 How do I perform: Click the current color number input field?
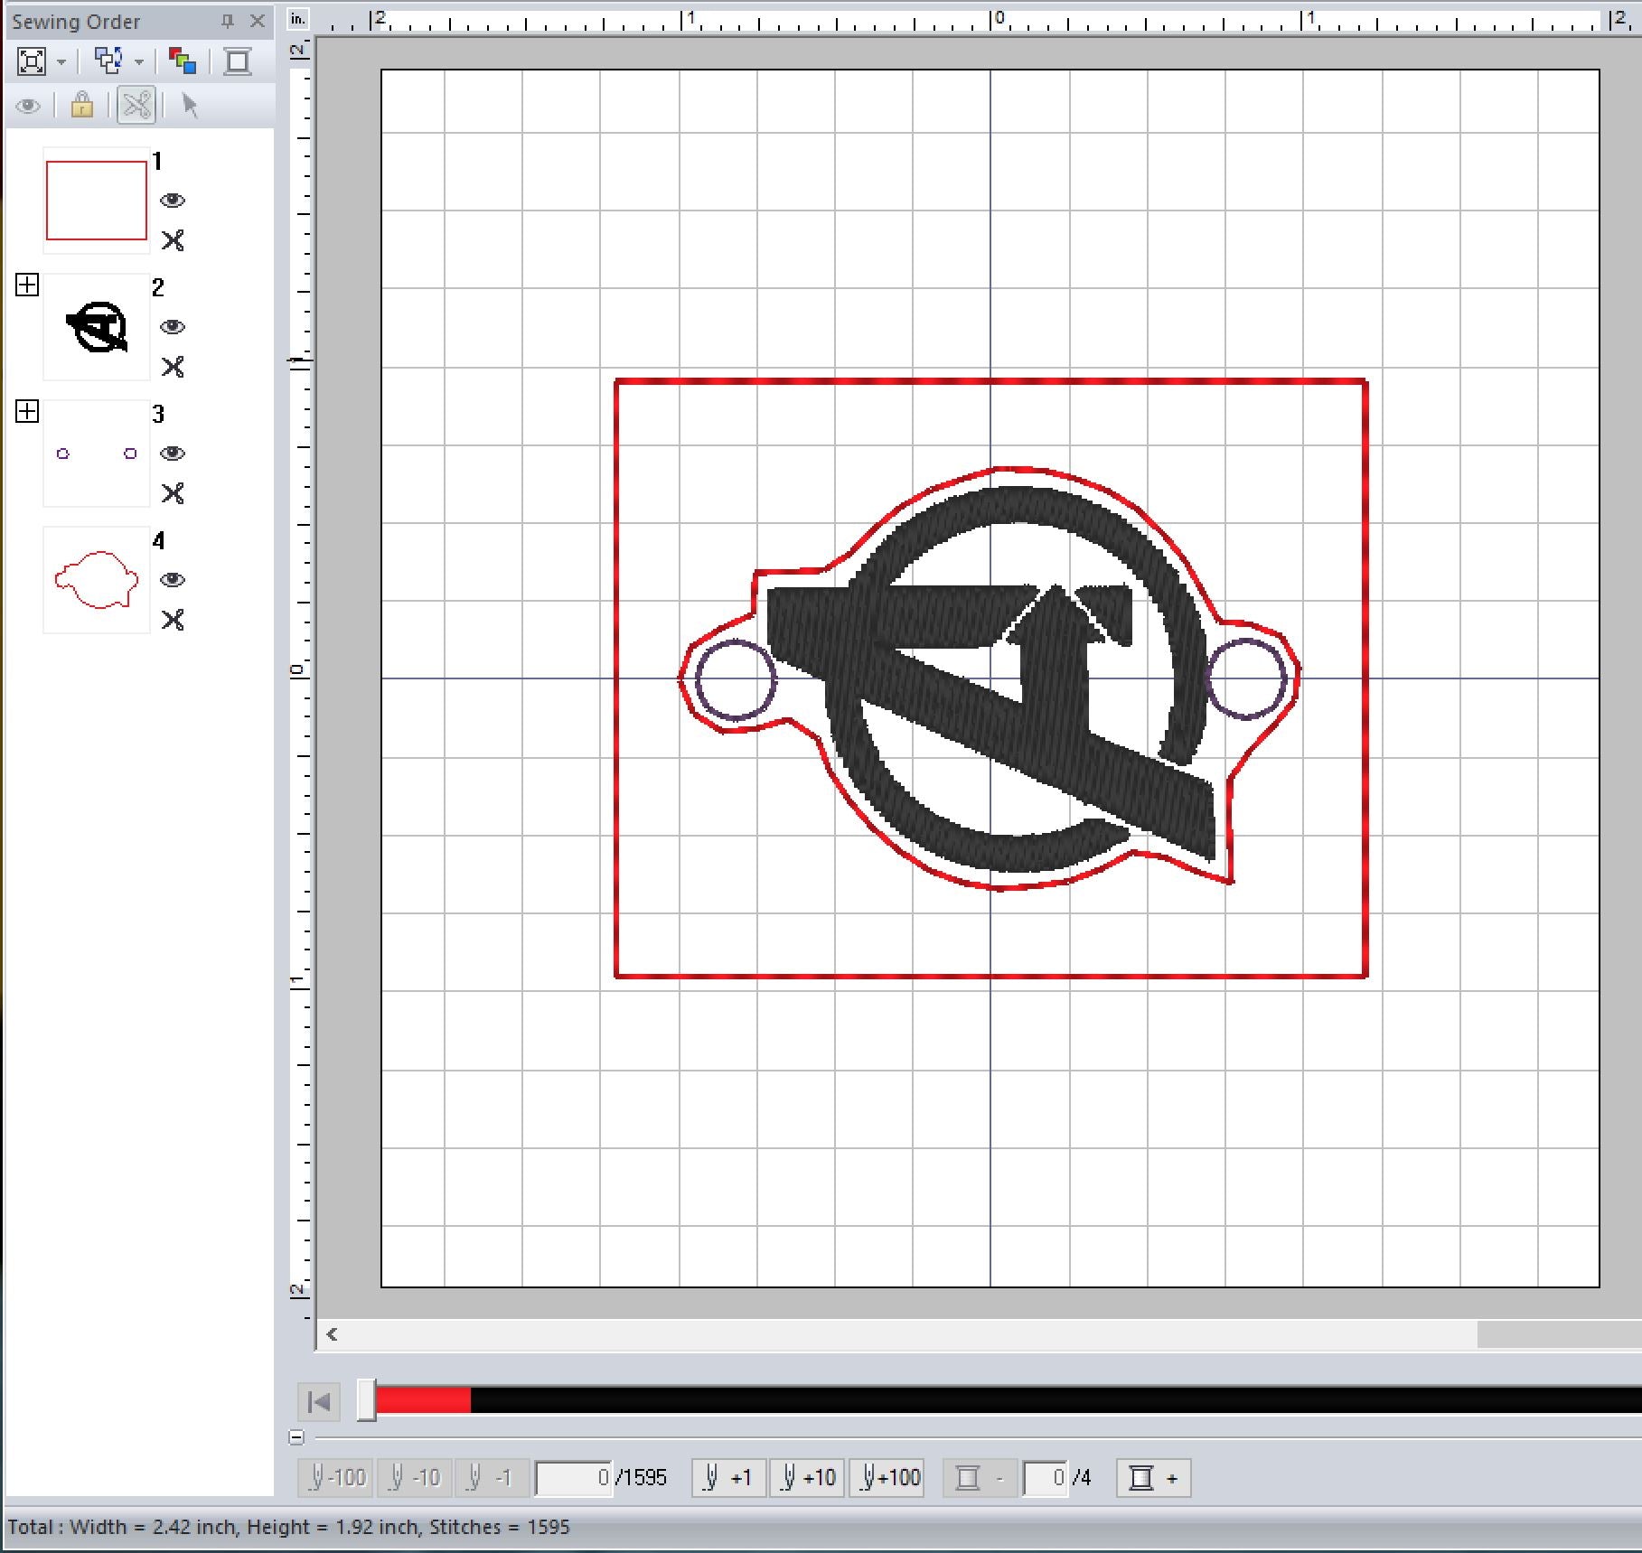click(x=1046, y=1478)
